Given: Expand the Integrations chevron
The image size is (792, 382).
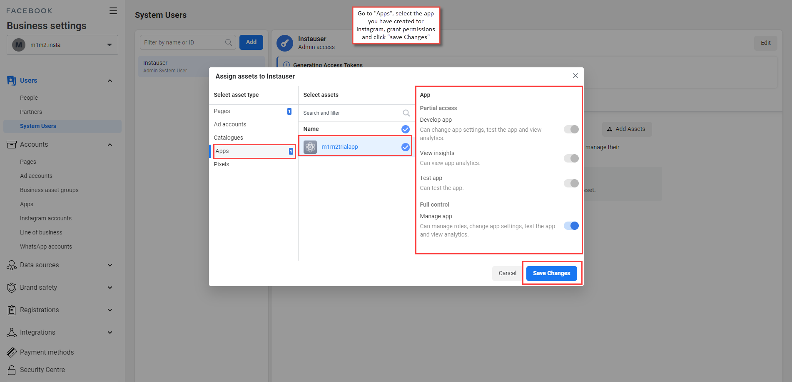Looking at the screenshot, I should click(110, 333).
